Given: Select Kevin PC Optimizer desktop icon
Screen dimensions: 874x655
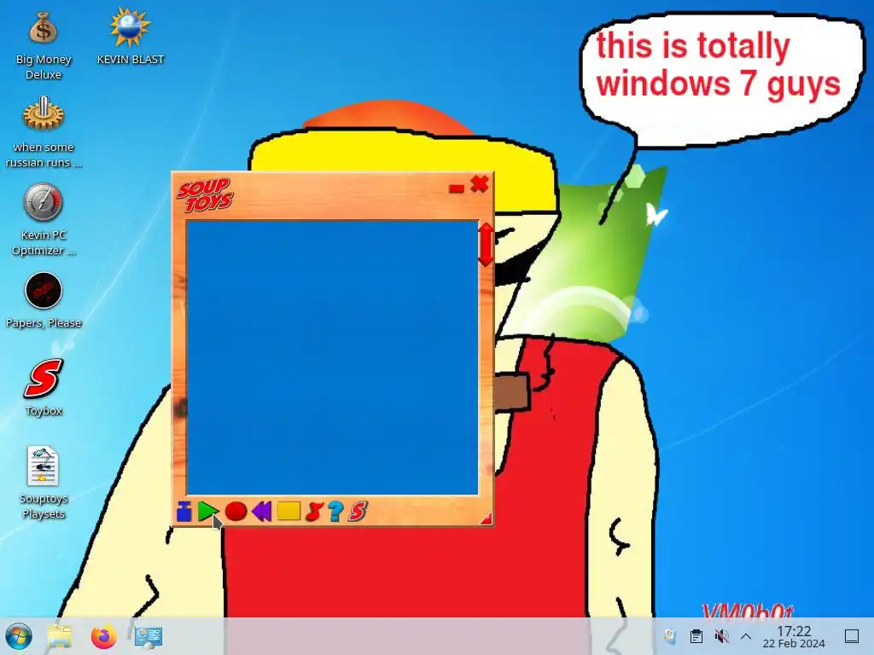Looking at the screenshot, I should tap(44, 220).
